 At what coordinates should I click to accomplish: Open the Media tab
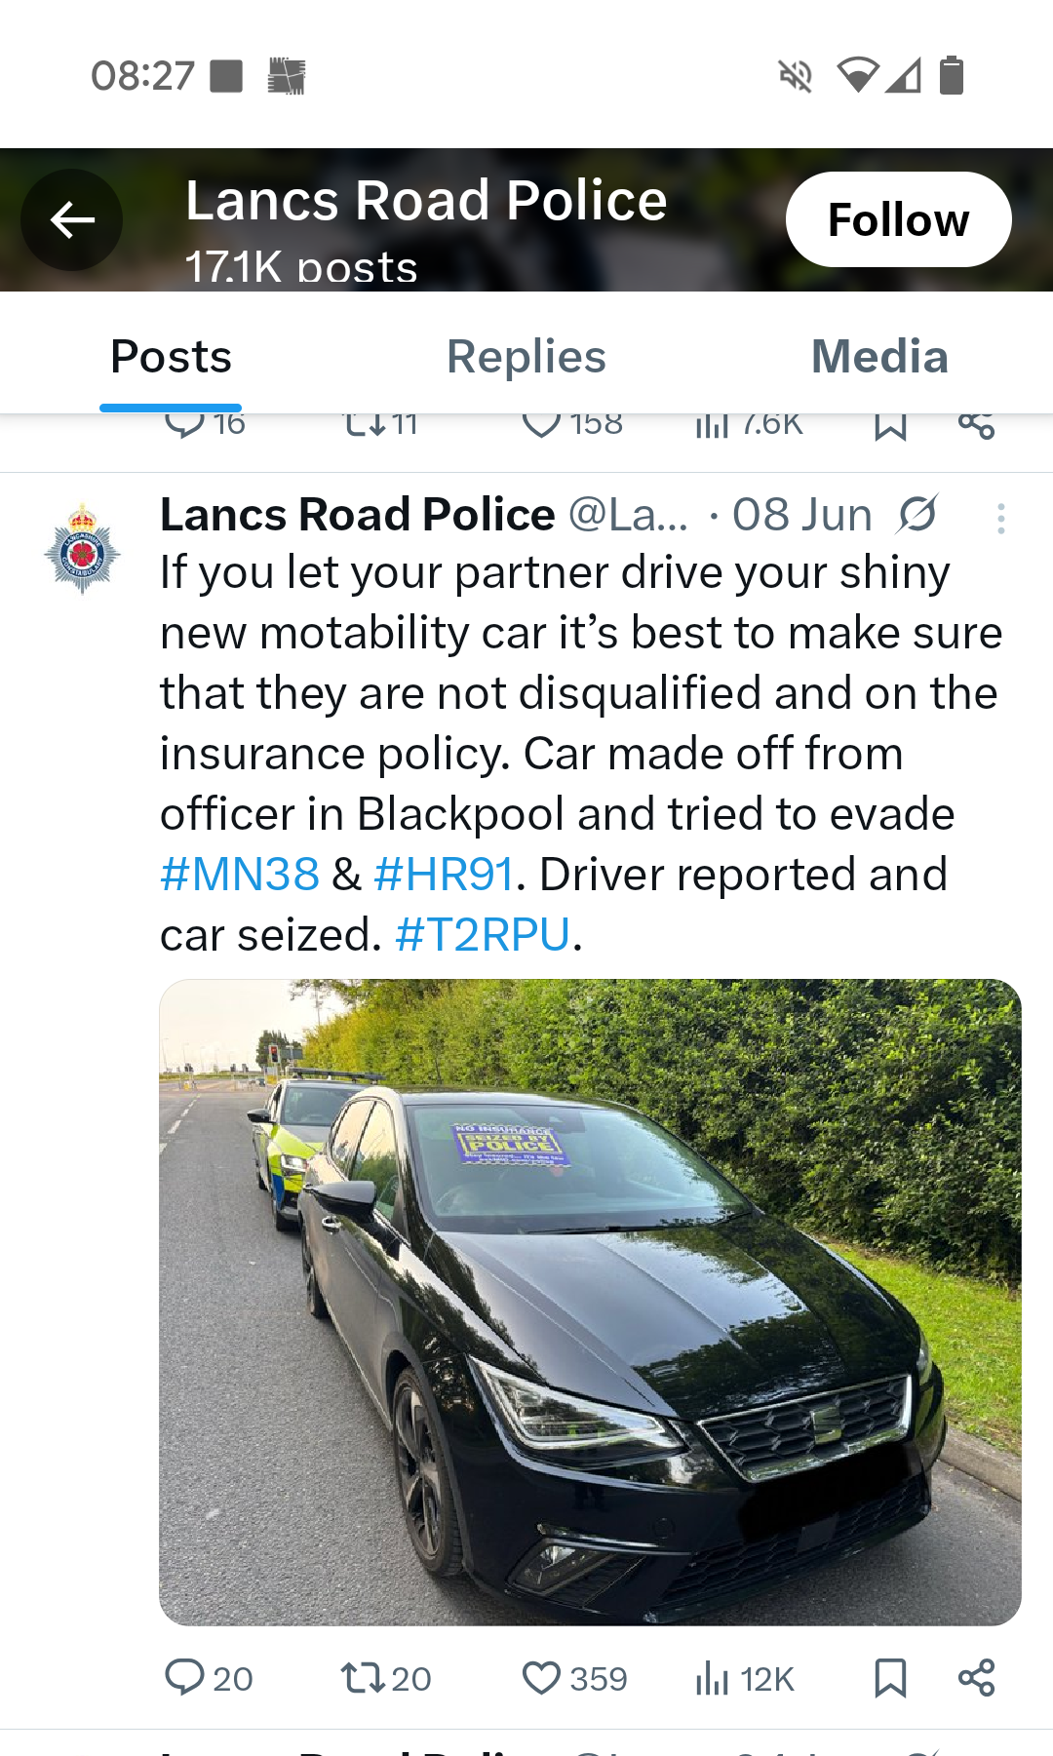(x=879, y=357)
